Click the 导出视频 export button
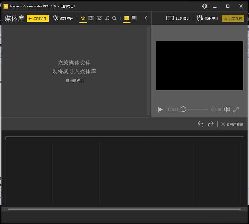 [x=233, y=18]
